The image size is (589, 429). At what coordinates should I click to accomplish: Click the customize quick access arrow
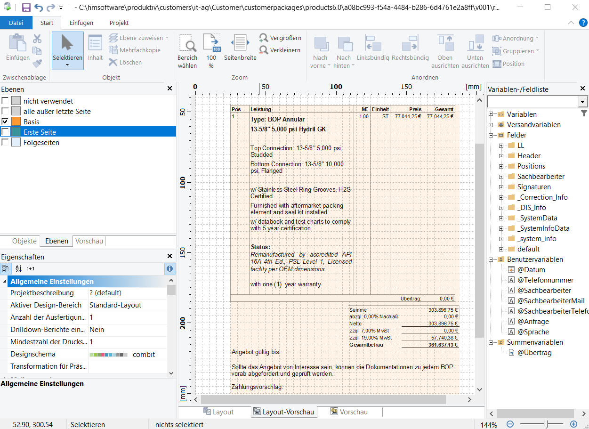[x=61, y=8]
